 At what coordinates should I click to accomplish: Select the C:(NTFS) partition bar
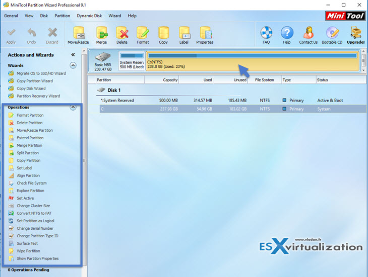point(253,61)
